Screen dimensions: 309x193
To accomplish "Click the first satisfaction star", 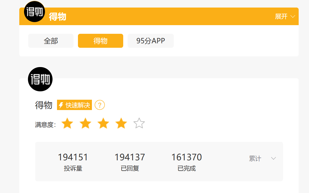I will point(67,123).
